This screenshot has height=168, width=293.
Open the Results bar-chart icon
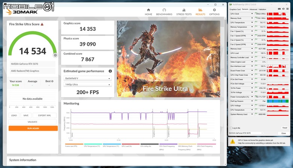[x=200, y=10]
